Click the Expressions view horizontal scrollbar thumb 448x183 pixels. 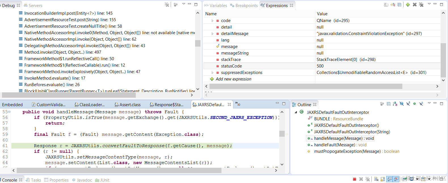pos(306,86)
